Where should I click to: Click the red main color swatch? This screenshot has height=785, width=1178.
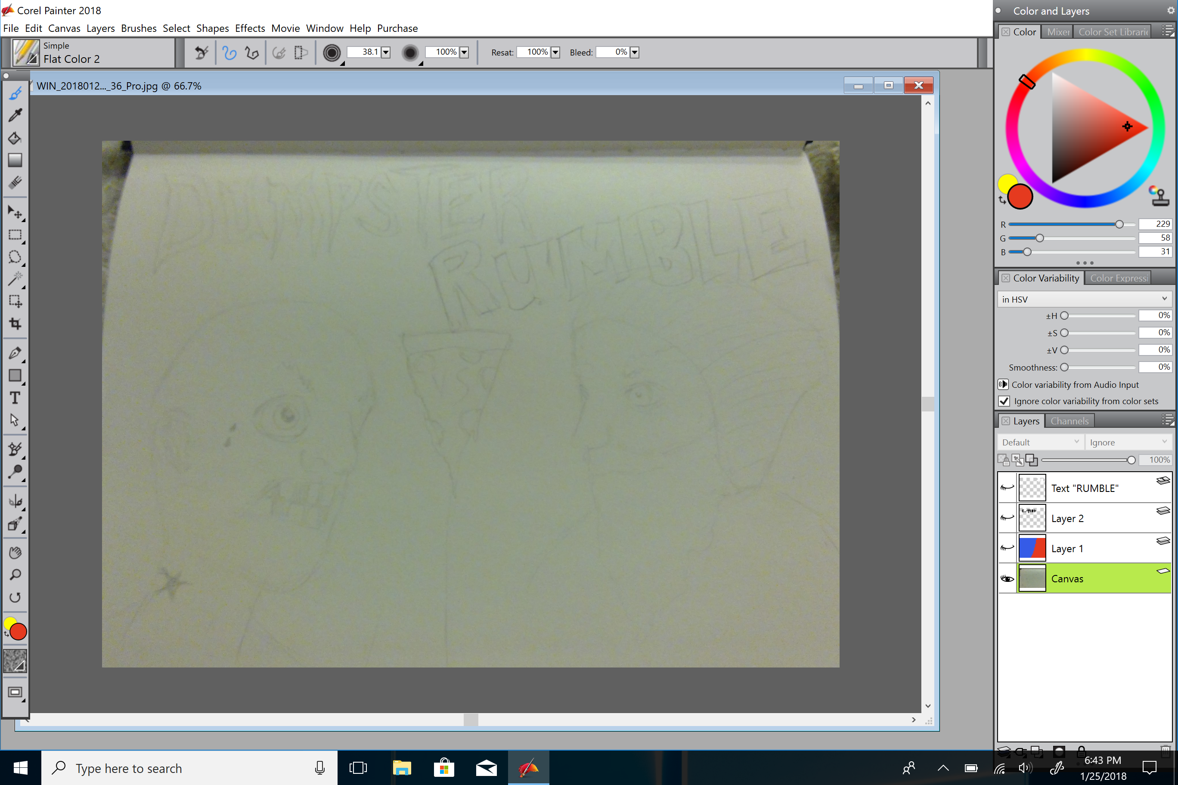[x=1020, y=196]
